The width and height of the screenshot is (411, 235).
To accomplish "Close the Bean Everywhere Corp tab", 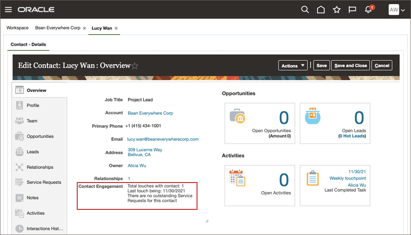I will 84,28.
